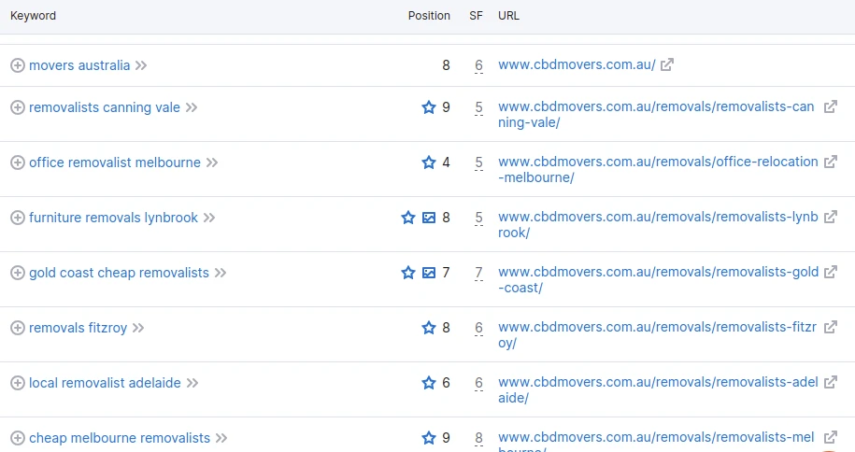Screen dimensions: 855x452
Task: Click image icon in furniture removals lynbrook row
Action: coord(429,218)
